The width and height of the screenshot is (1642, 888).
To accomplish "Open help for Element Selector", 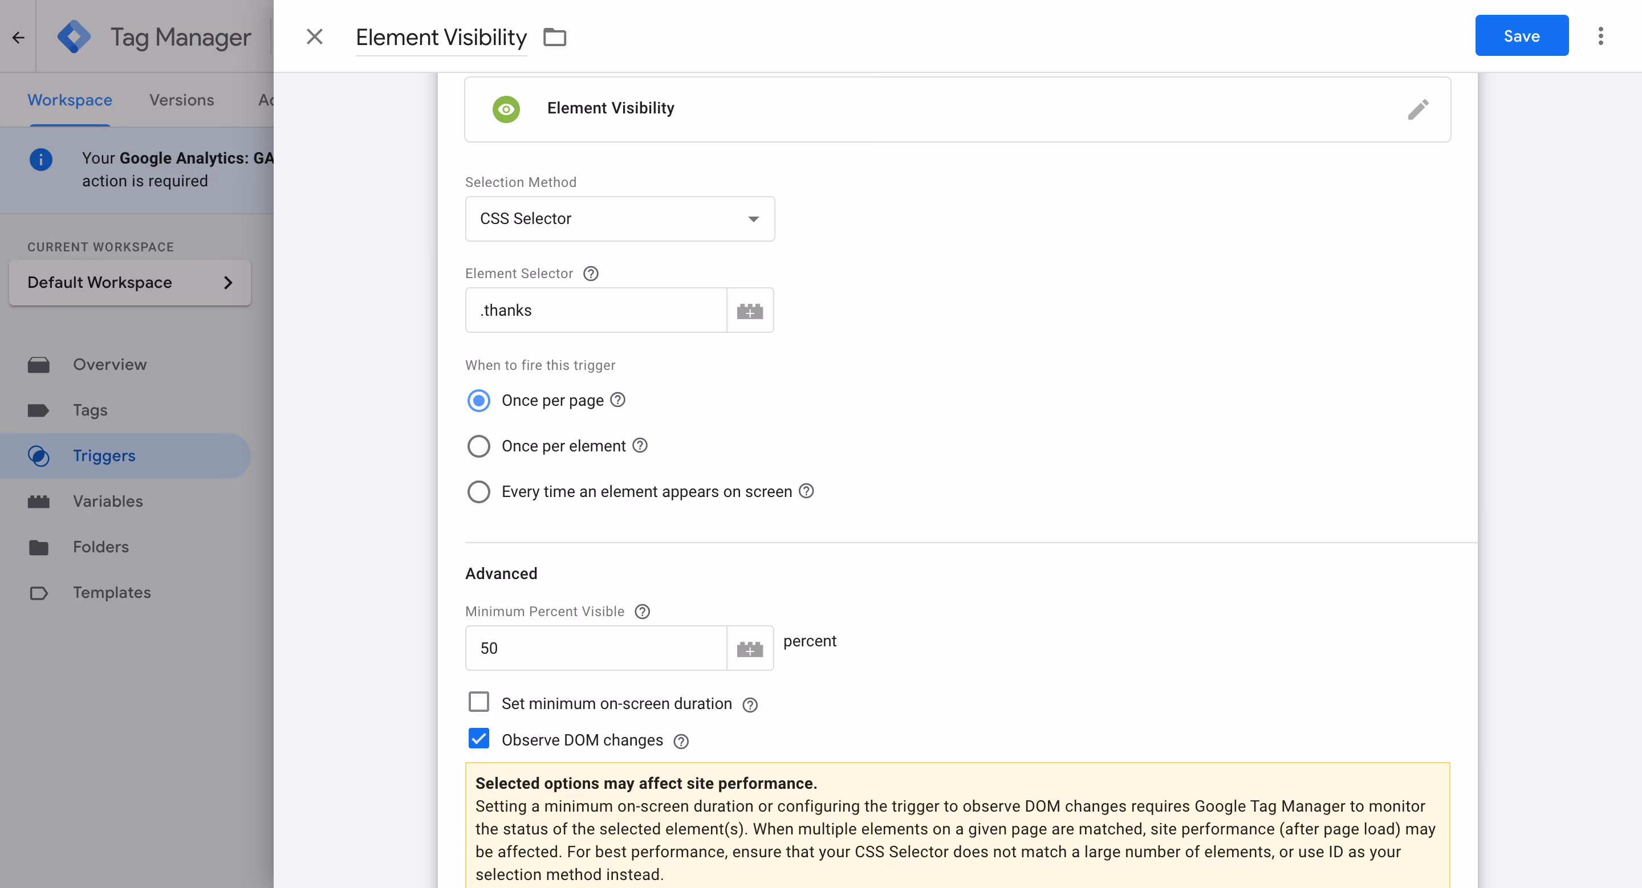I will click(x=591, y=273).
